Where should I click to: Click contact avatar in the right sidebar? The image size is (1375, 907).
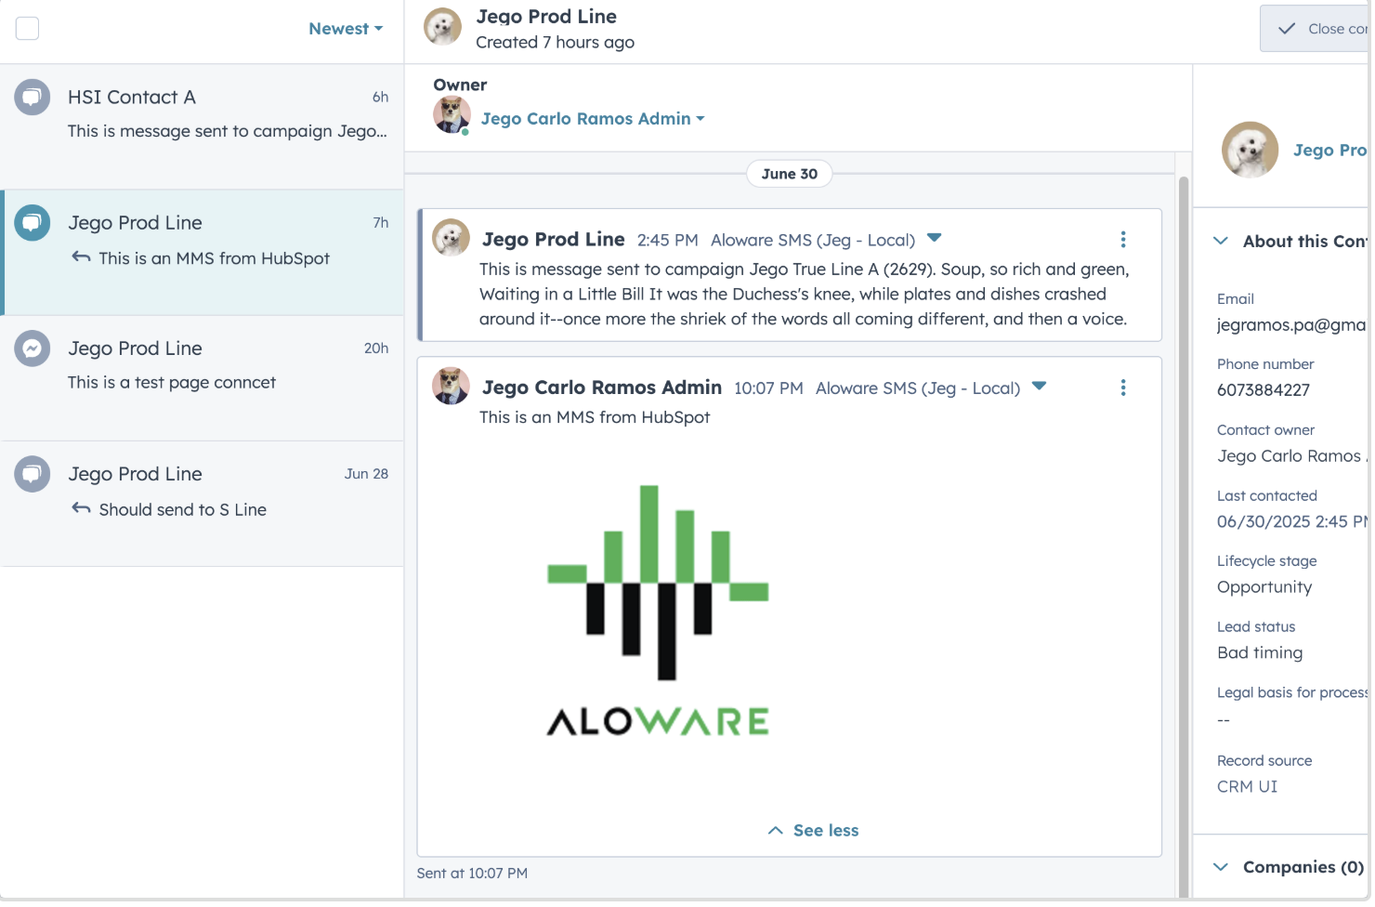point(1250,150)
